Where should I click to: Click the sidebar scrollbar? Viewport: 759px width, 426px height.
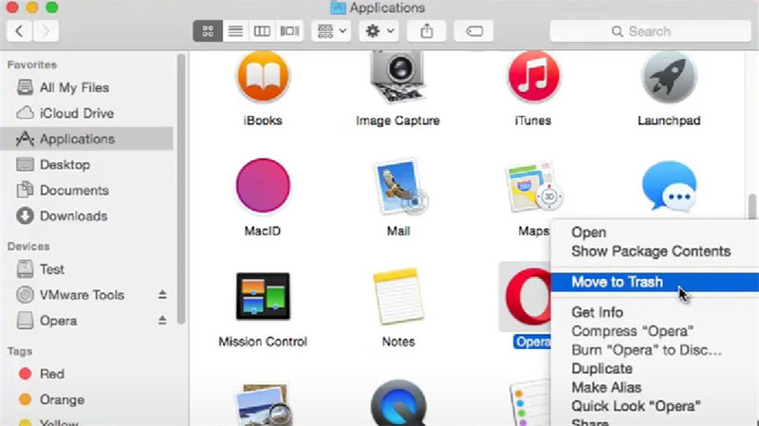tap(181, 189)
